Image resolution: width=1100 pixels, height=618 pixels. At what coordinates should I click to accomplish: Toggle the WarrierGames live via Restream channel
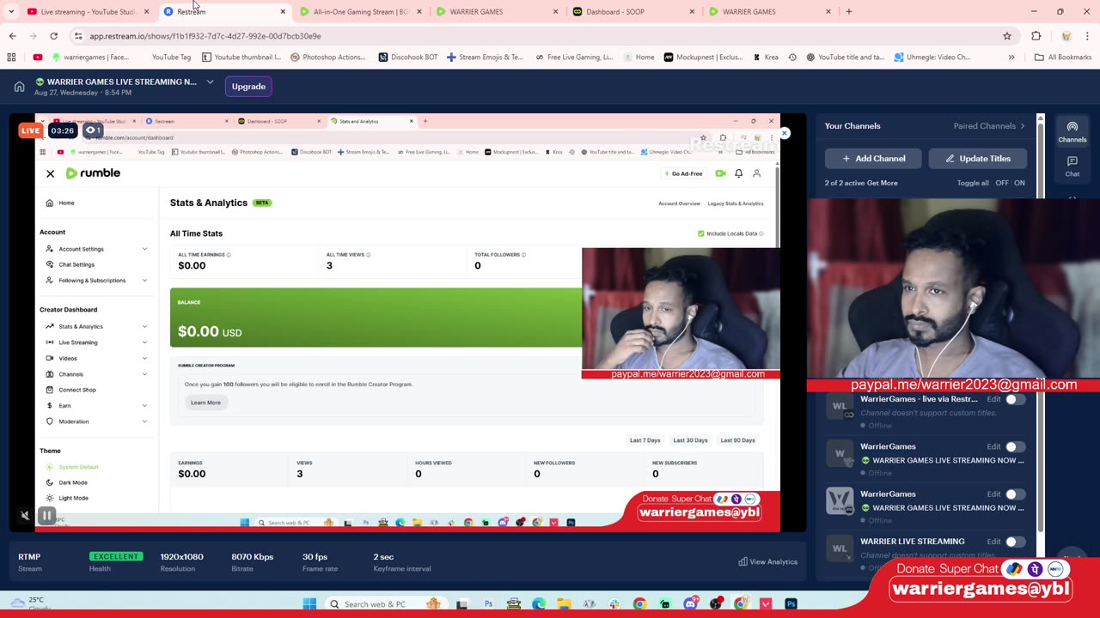[x=1015, y=399]
